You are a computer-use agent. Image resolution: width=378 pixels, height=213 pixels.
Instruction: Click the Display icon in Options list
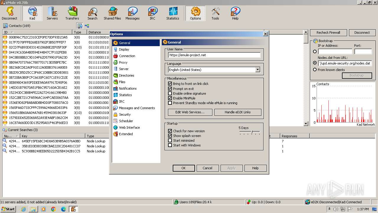pos(115,49)
